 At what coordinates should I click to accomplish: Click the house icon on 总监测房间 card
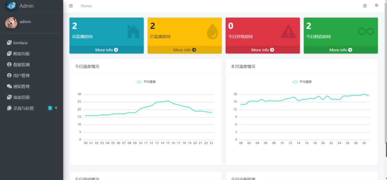(133, 32)
